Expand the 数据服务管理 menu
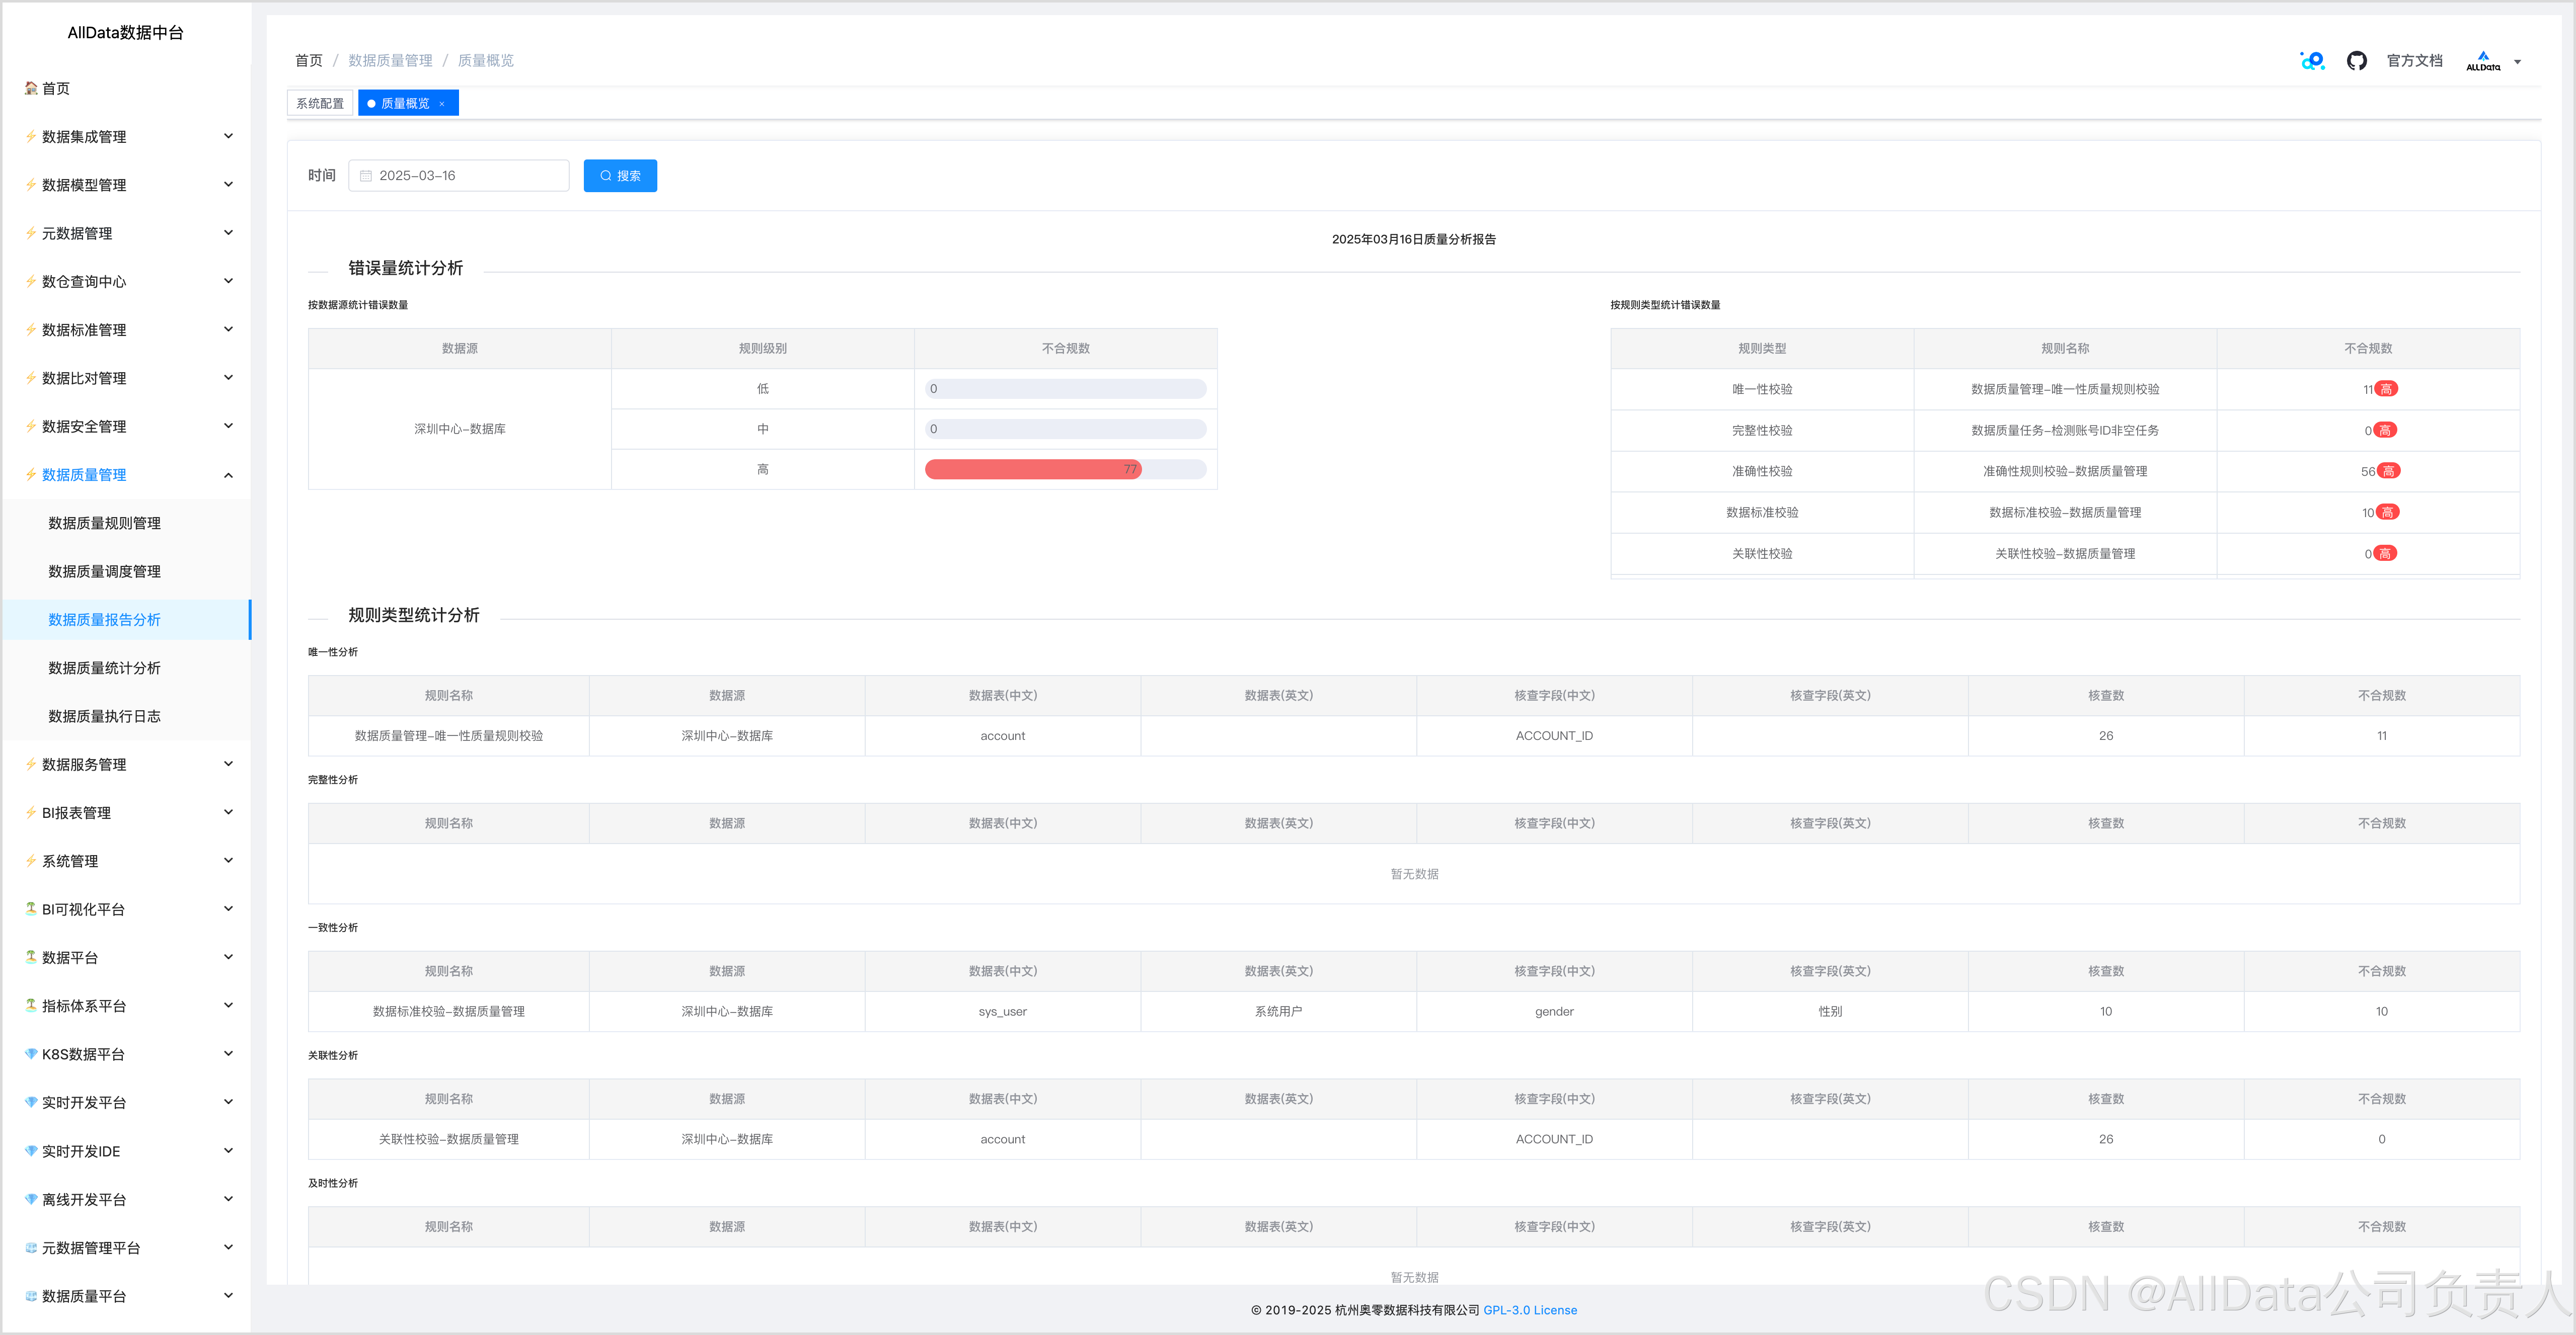This screenshot has height=1335, width=2576. [x=228, y=765]
